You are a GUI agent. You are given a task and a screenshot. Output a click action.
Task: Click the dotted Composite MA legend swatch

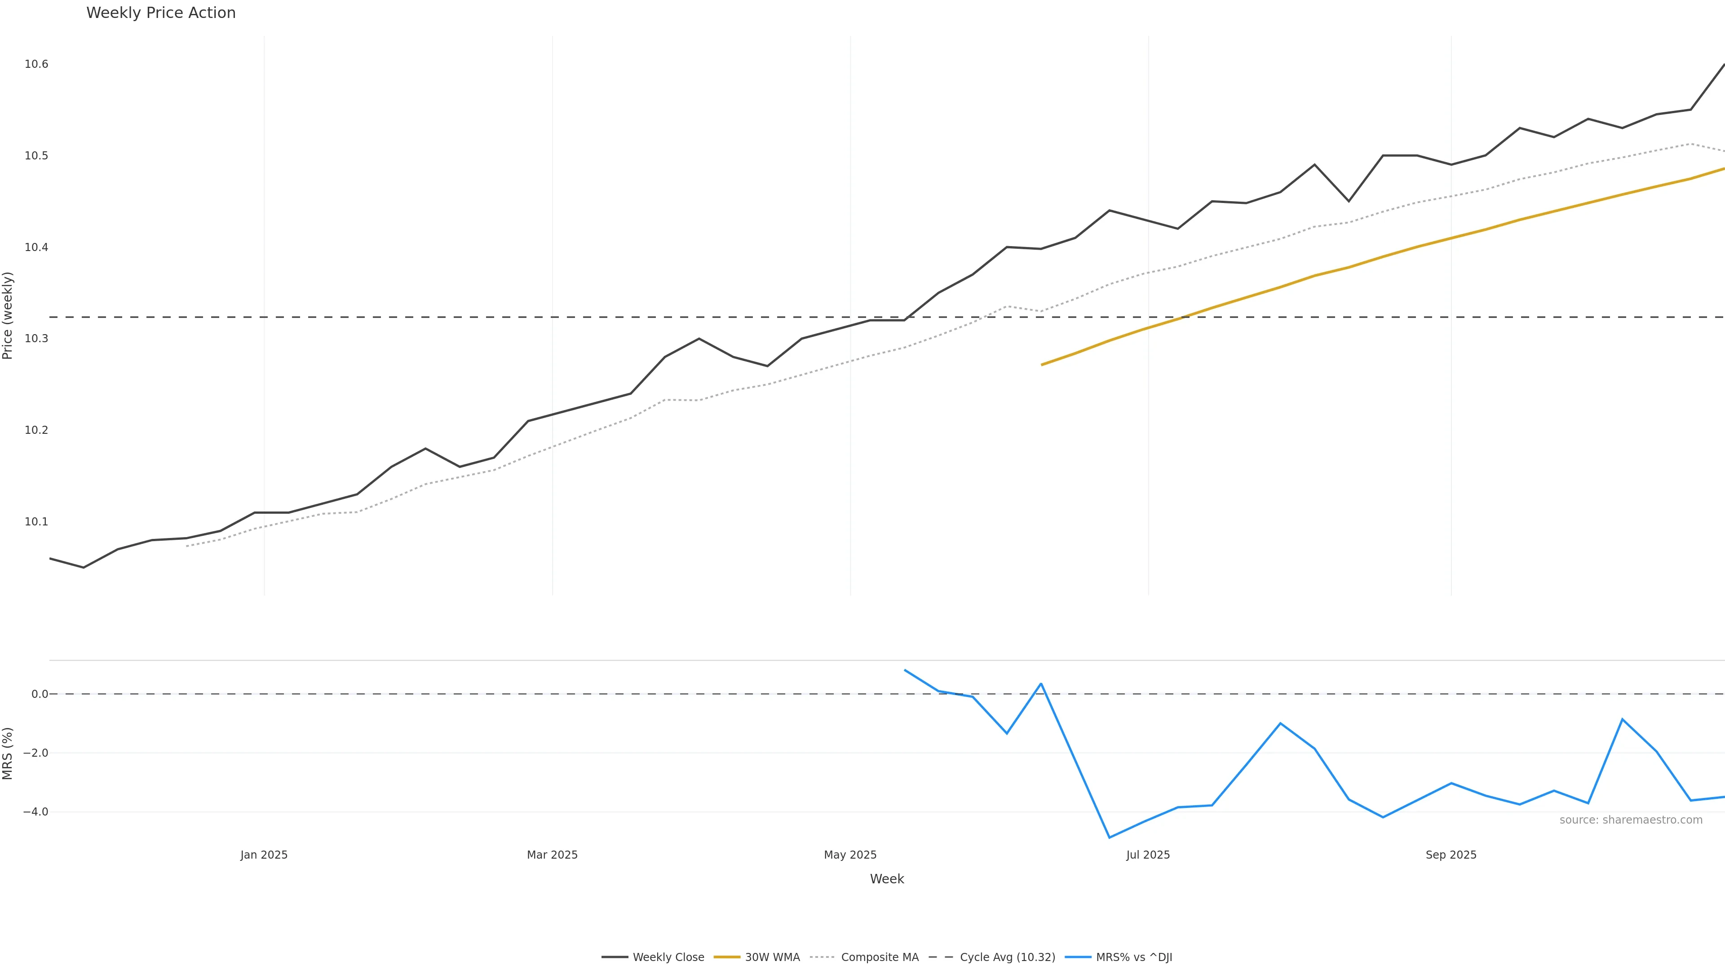[823, 957]
